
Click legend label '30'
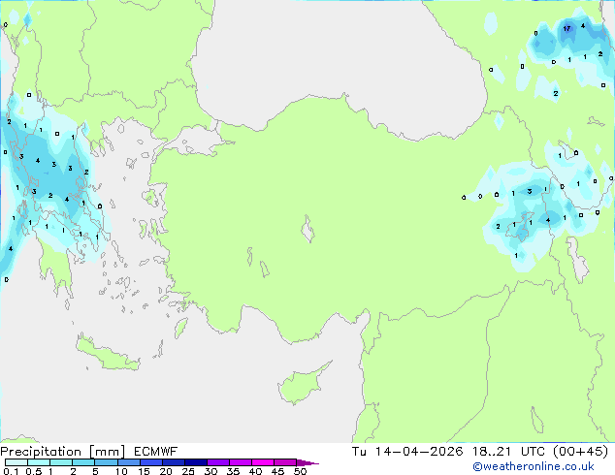pos(210,471)
